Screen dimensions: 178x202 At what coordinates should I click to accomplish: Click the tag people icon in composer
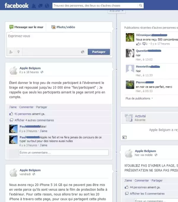click(11, 52)
